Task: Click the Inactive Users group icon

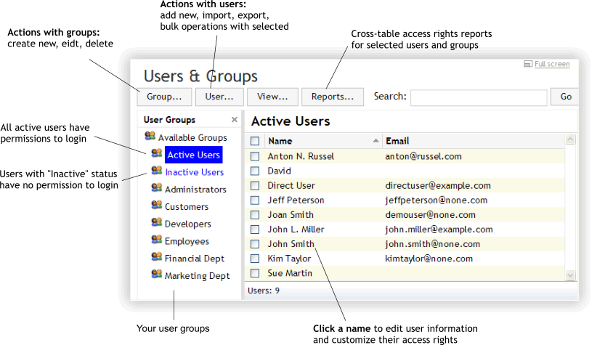Action: (x=156, y=171)
